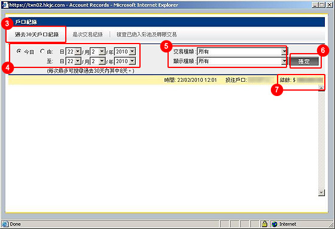Click the Internet zone globe icon
Image resolution: width=335 pixels, height=229 pixels.
click(275, 224)
